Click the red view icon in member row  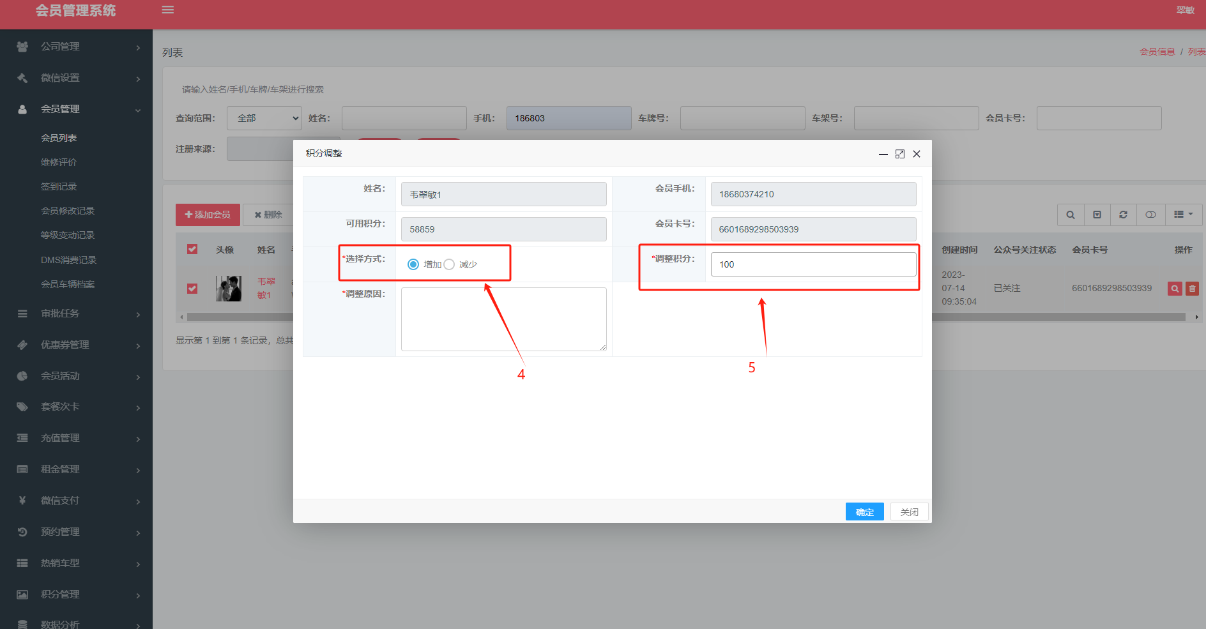click(1175, 289)
